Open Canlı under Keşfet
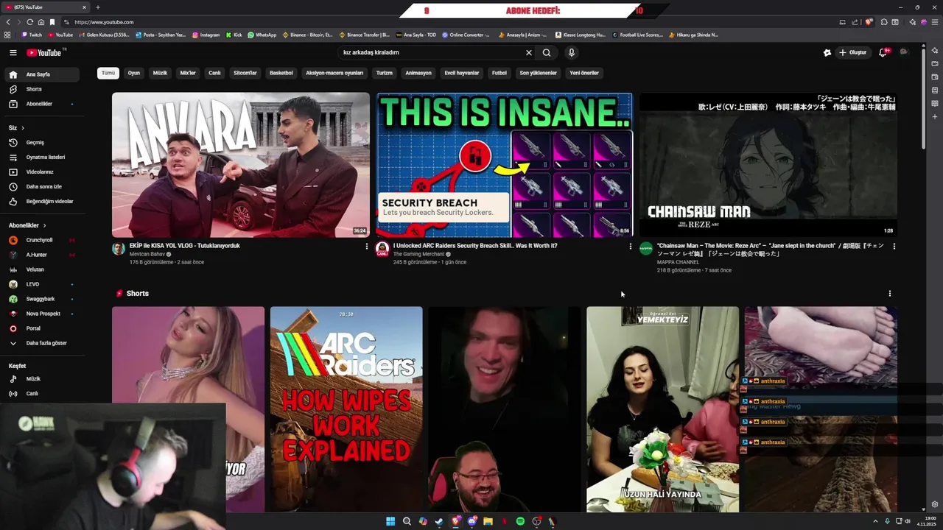Screen dimensions: 943x530 point(41,394)
